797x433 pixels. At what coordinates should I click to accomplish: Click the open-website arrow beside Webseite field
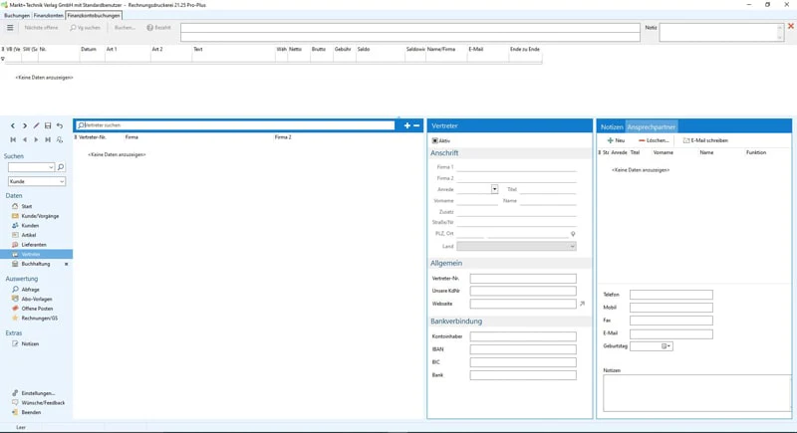coord(582,304)
